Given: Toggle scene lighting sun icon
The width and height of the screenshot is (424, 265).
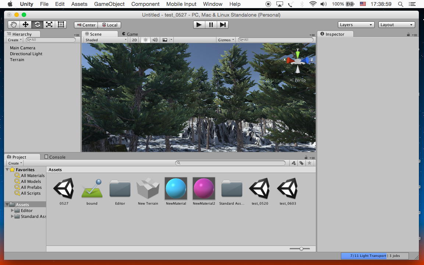Looking at the screenshot, I should click(x=145, y=40).
